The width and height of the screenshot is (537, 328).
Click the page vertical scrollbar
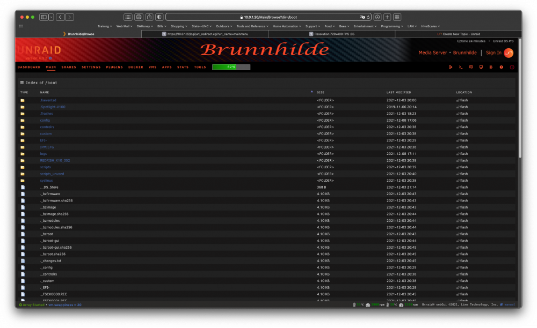tap(520, 99)
